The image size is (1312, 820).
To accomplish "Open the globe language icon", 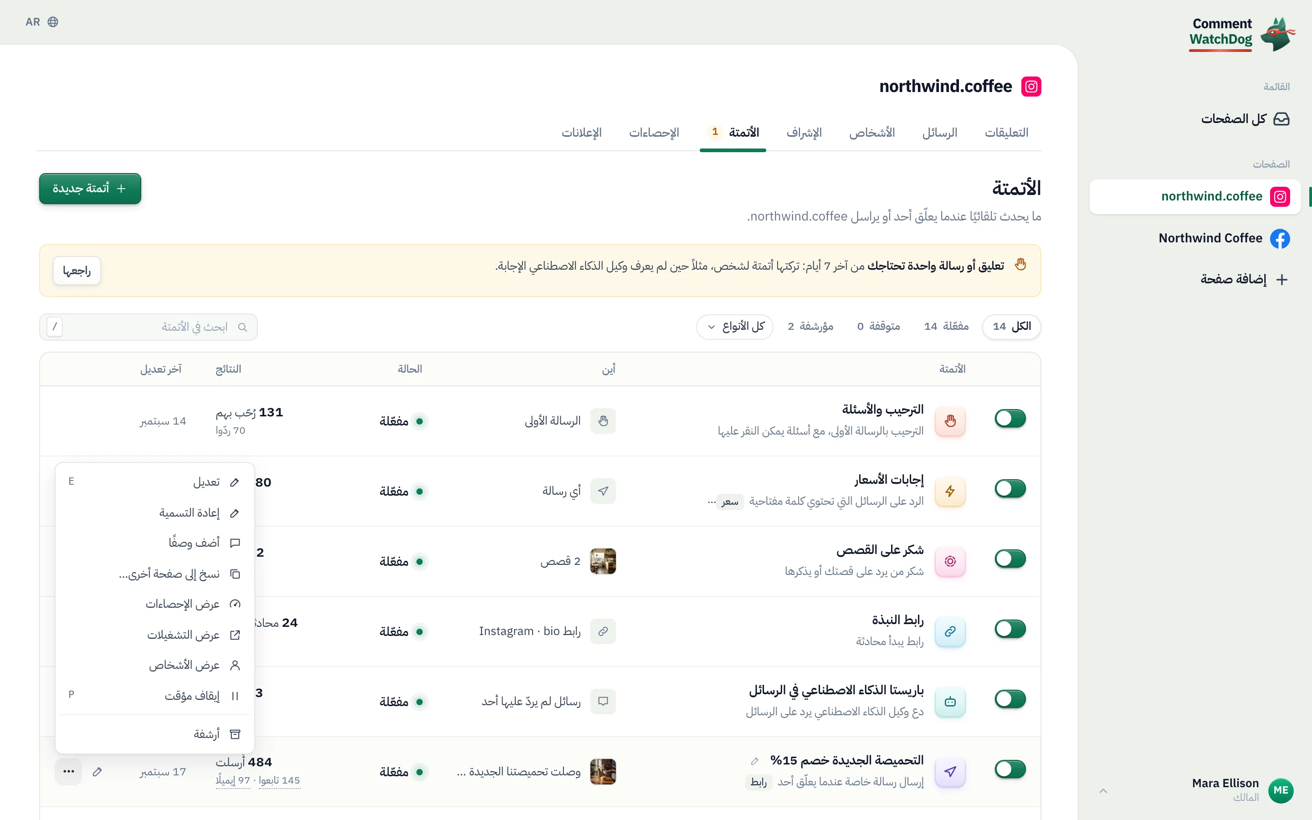I will coord(52,22).
